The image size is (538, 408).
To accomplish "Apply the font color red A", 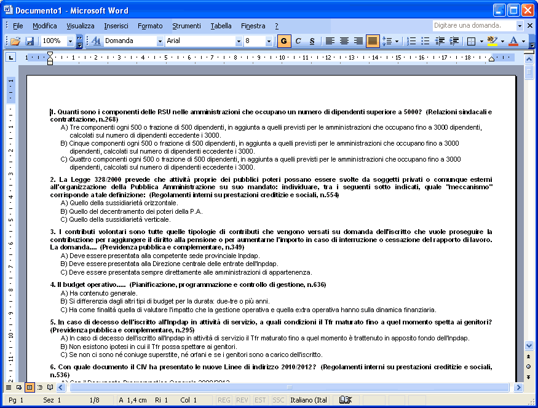I will [513, 41].
